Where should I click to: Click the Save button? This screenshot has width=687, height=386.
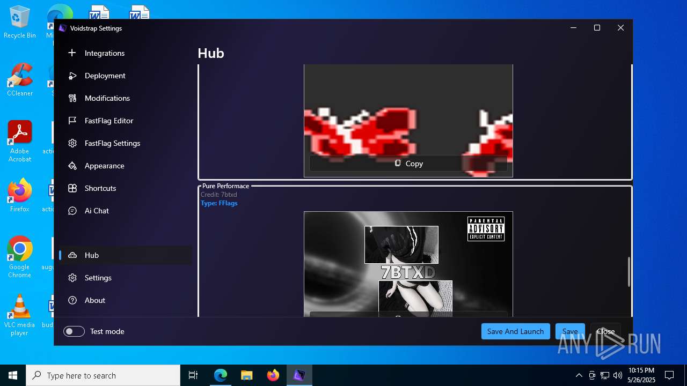[x=570, y=331]
